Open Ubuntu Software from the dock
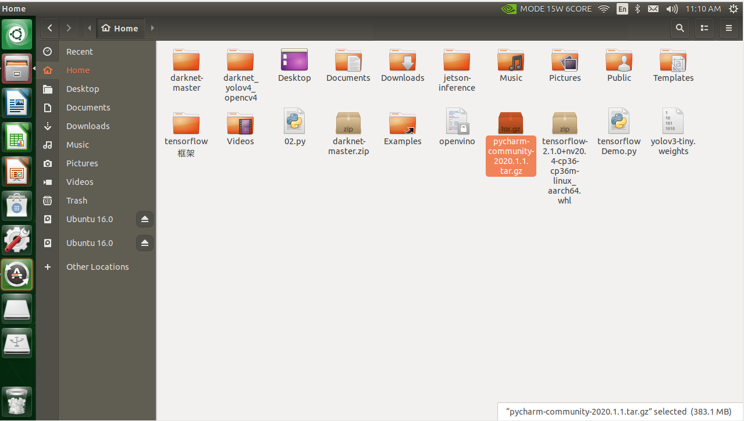This screenshot has width=744, height=421. [x=17, y=205]
